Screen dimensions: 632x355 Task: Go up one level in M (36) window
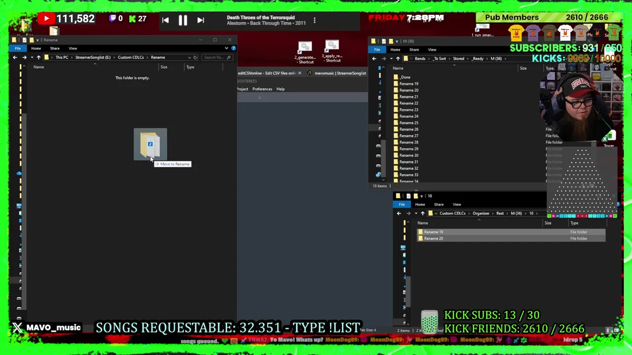coord(398,59)
